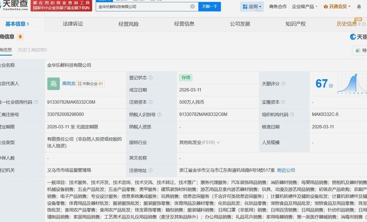Screen dimensions: 367x222
Task: Switch to 基本信息 tab
Action: point(17,24)
